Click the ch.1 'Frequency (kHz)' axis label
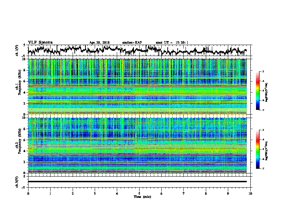282x217 pixels. 20,82
